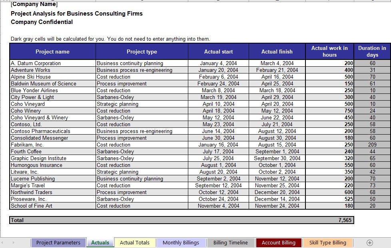Select Coho Vineyard Strategic planning cell
The image size is (391, 248).
142,104
